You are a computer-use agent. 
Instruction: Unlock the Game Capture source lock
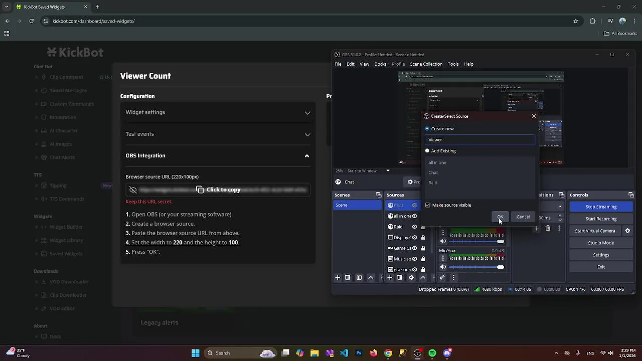pyautogui.click(x=423, y=248)
